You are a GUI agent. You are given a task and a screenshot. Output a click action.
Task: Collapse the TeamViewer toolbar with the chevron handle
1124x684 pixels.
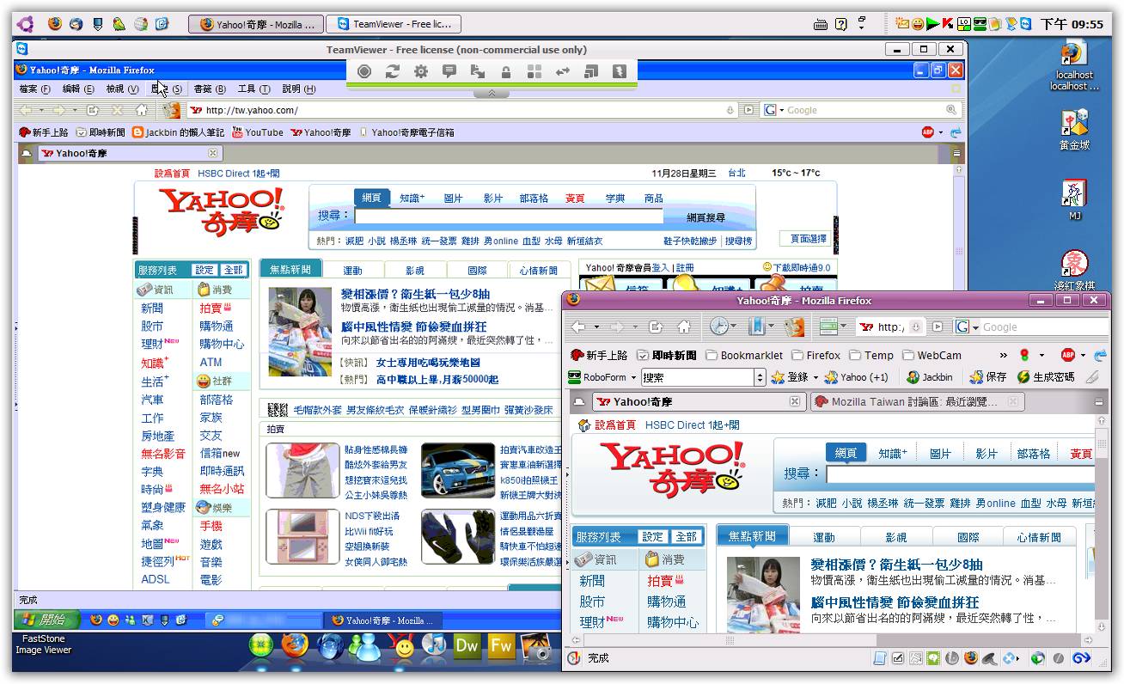pos(492,92)
